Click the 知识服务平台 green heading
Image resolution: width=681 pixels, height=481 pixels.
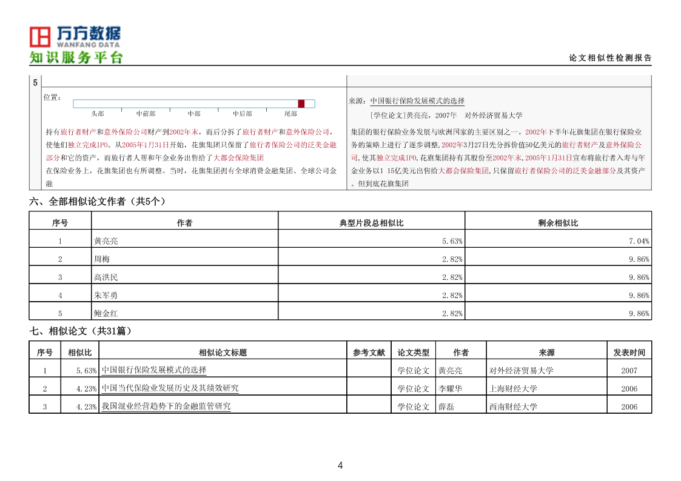tap(76, 58)
